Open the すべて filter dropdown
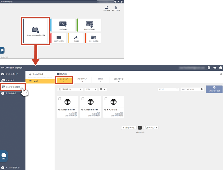Image resolution: width=223 pixels, height=170 pixels. click(x=168, y=89)
